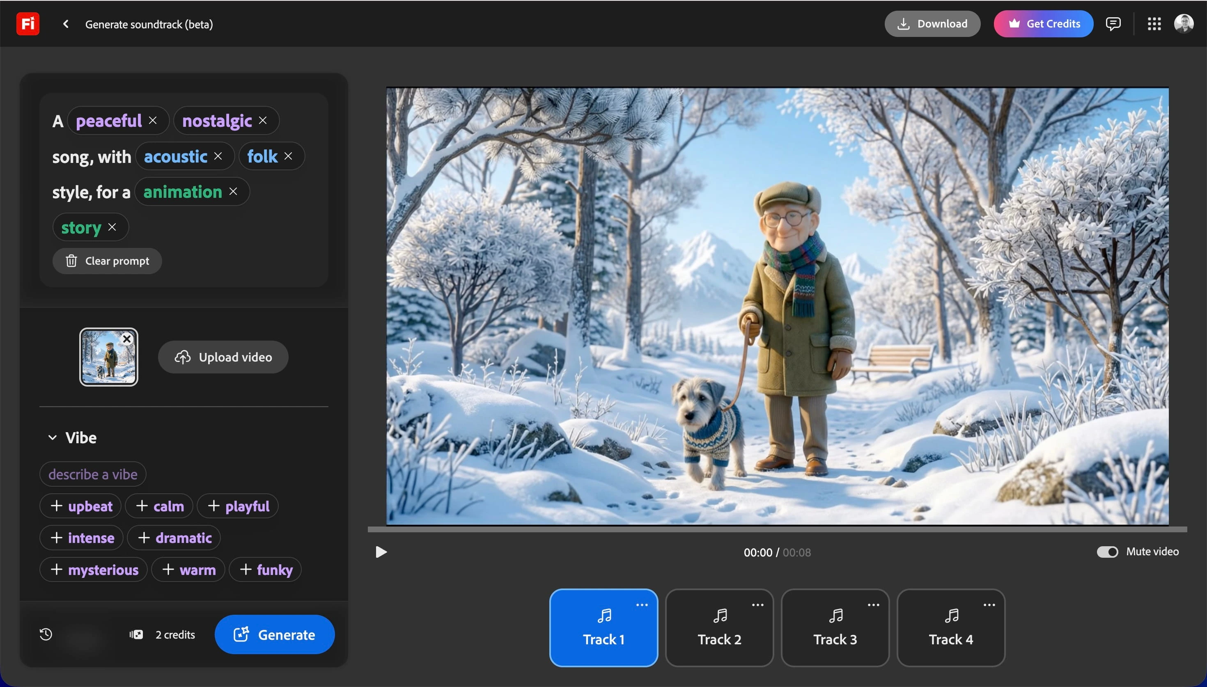Screen dimensions: 1207x687
Task: Click the Clear prompt button
Action: (x=107, y=261)
